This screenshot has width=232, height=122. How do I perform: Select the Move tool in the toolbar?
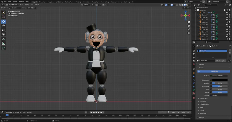tap(3, 21)
